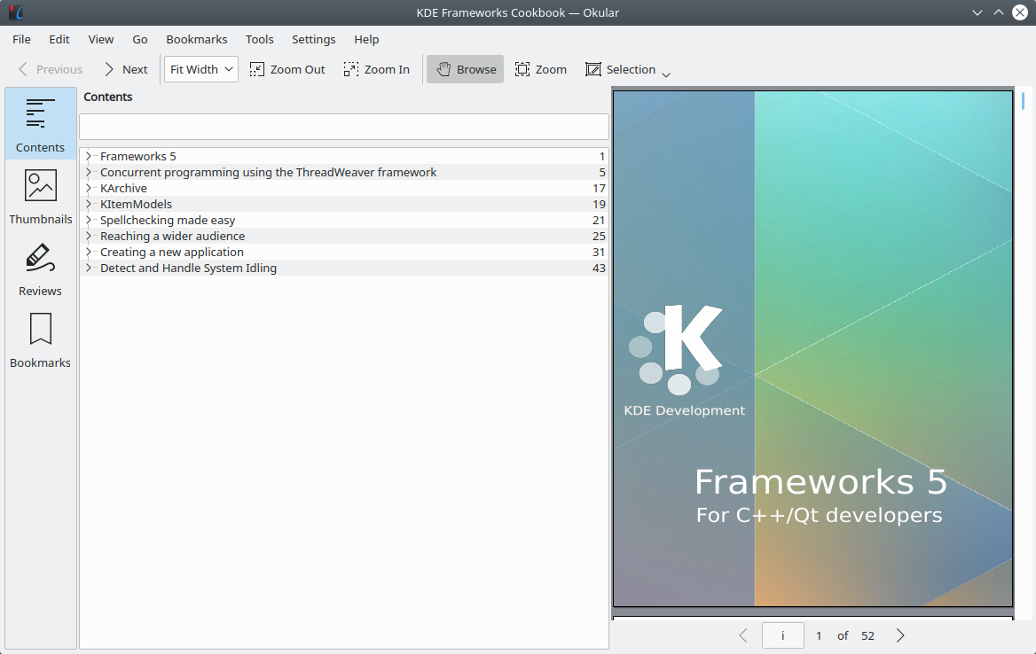1036x654 pixels.
Task: Click the contents search filter field
Action: coord(343,126)
